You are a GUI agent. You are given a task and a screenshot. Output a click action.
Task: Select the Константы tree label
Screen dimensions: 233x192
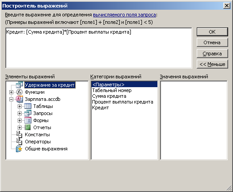click(37, 134)
